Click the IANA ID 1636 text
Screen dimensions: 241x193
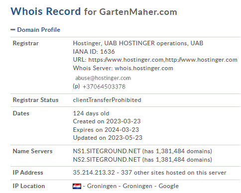click(x=94, y=52)
